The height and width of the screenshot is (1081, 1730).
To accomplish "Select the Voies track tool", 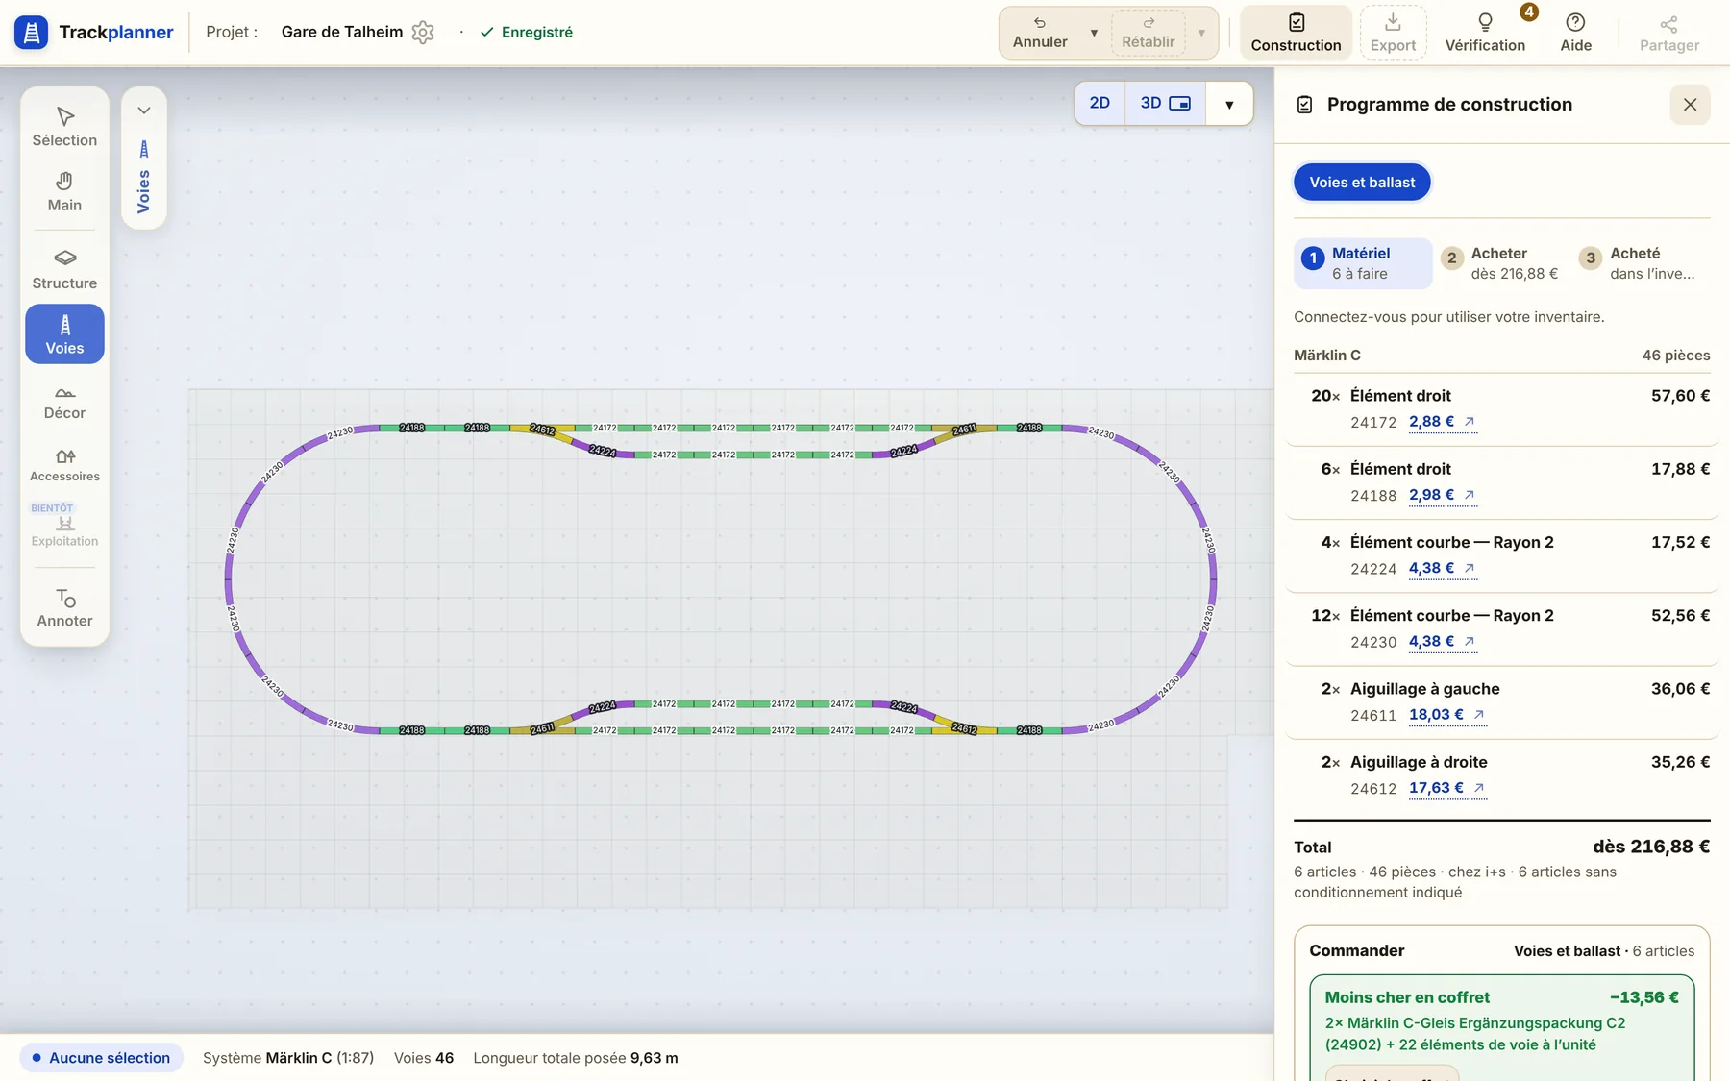I will [64, 334].
